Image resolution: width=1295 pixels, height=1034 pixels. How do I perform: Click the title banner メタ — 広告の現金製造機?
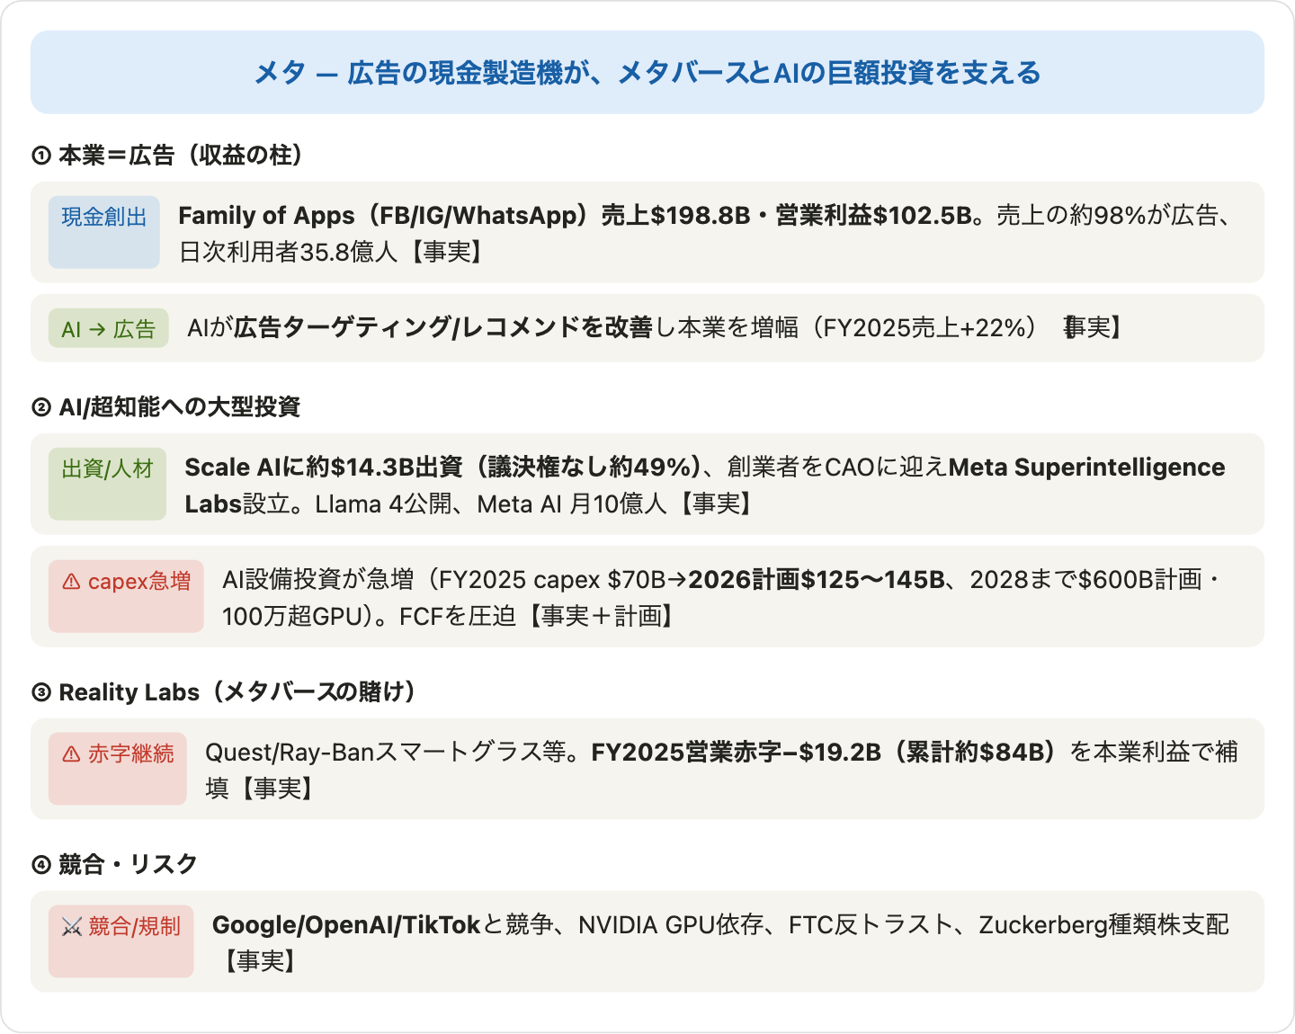647,72
